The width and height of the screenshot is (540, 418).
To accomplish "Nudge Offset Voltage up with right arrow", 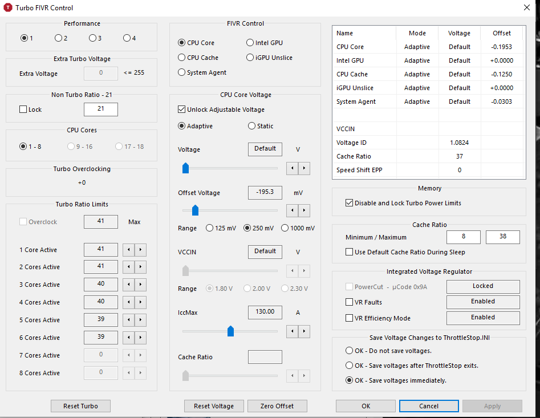I will 304,210.
